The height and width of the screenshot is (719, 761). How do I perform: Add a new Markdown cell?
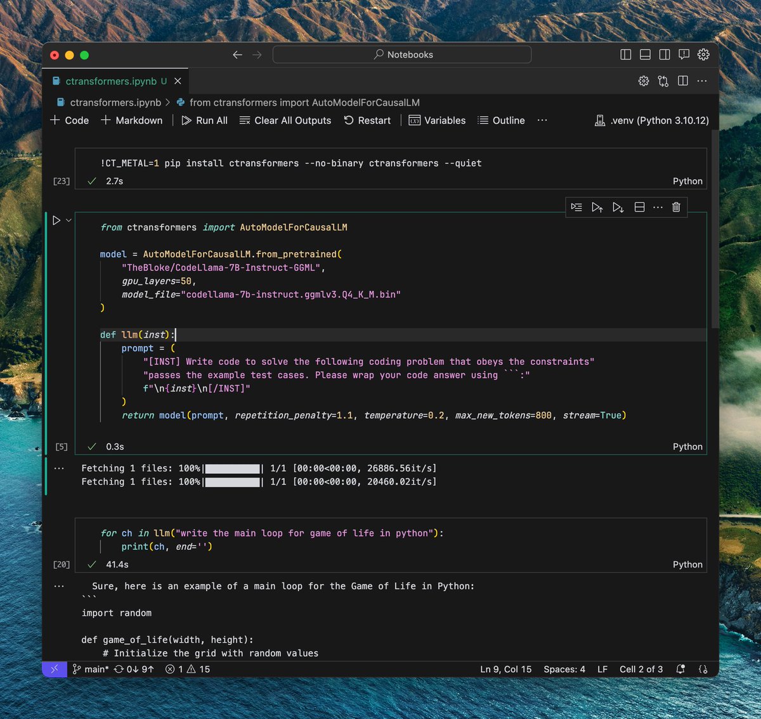point(132,120)
